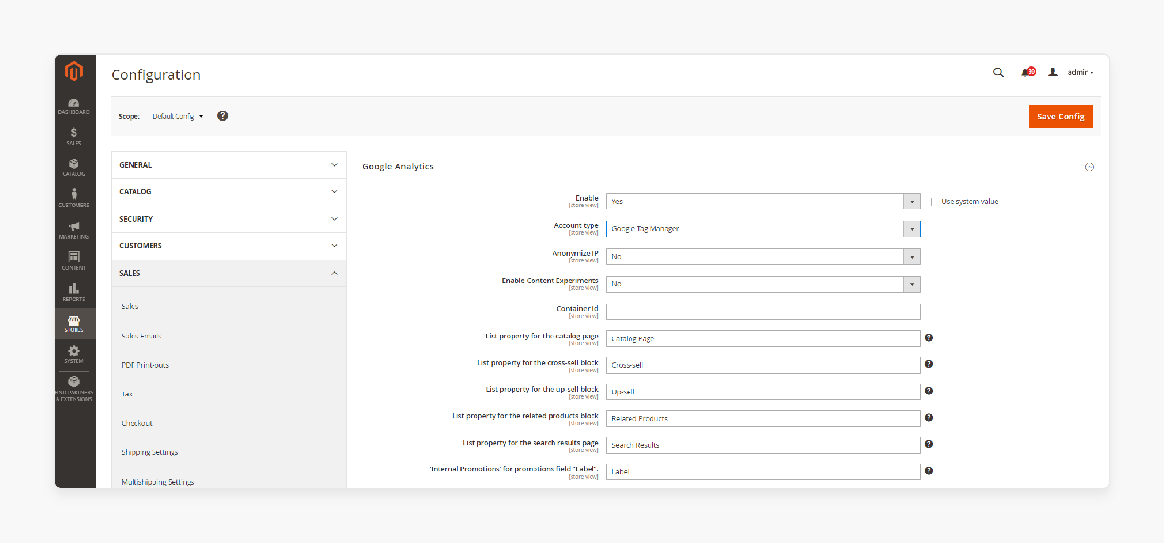Expand the CATALOG configuration section
Image resolution: width=1164 pixels, height=543 pixels.
pos(229,192)
